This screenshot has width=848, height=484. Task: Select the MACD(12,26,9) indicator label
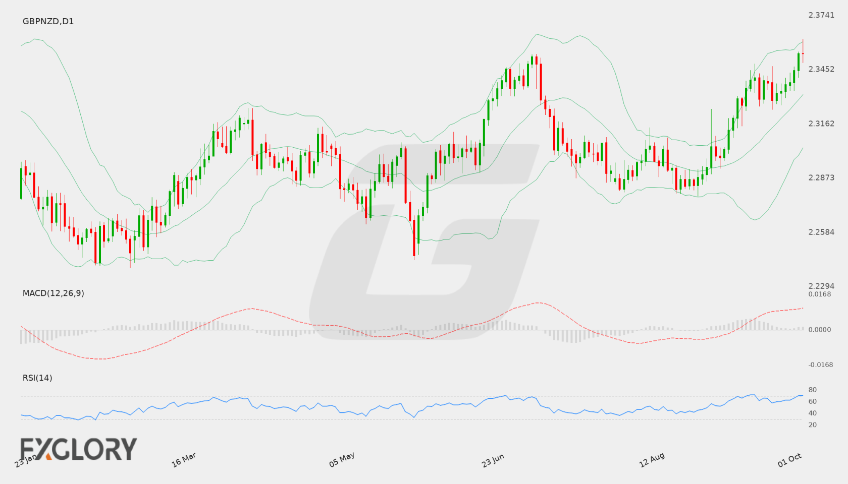coord(53,293)
